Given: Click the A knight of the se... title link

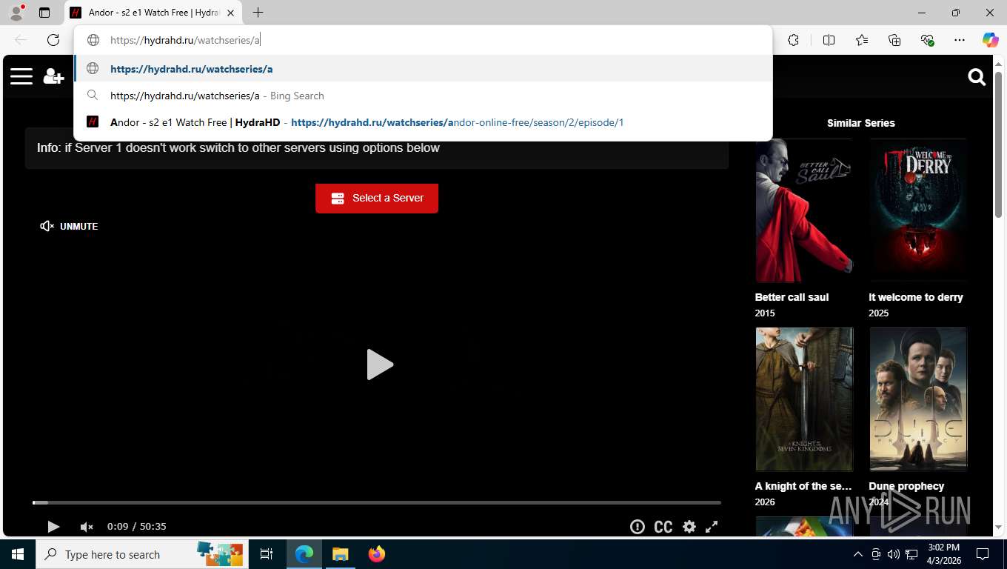Looking at the screenshot, I should click(x=803, y=486).
